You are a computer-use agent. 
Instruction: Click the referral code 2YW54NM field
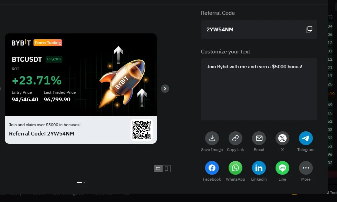pos(259,29)
